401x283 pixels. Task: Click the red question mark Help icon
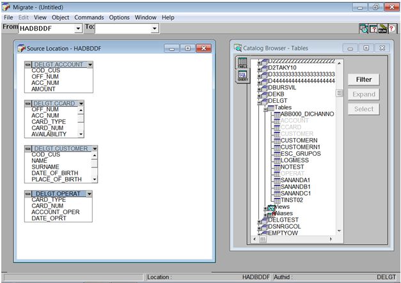[392, 29]
